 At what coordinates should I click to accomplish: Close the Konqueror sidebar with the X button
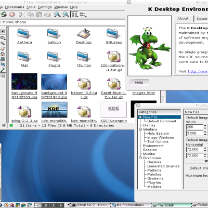pos(3,31)
